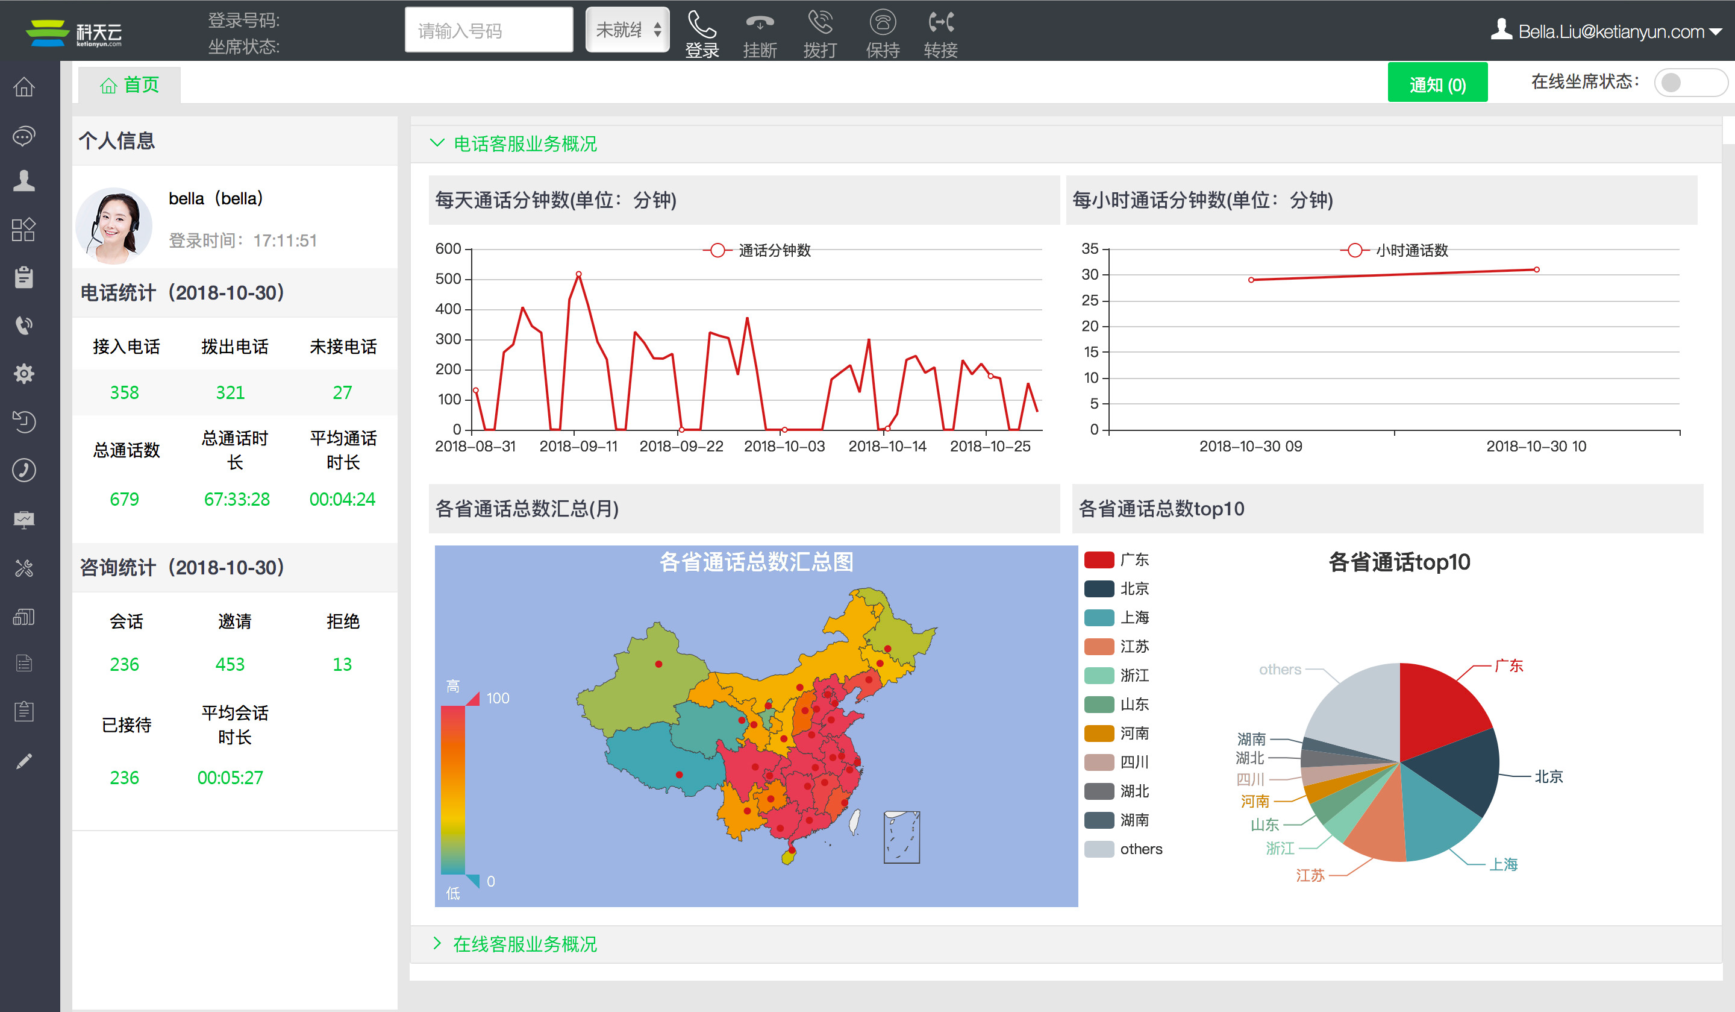Click the 广东 red legend swatch
The height and width of the screenshot is (1012, 1735).
tap(1099, 559)
